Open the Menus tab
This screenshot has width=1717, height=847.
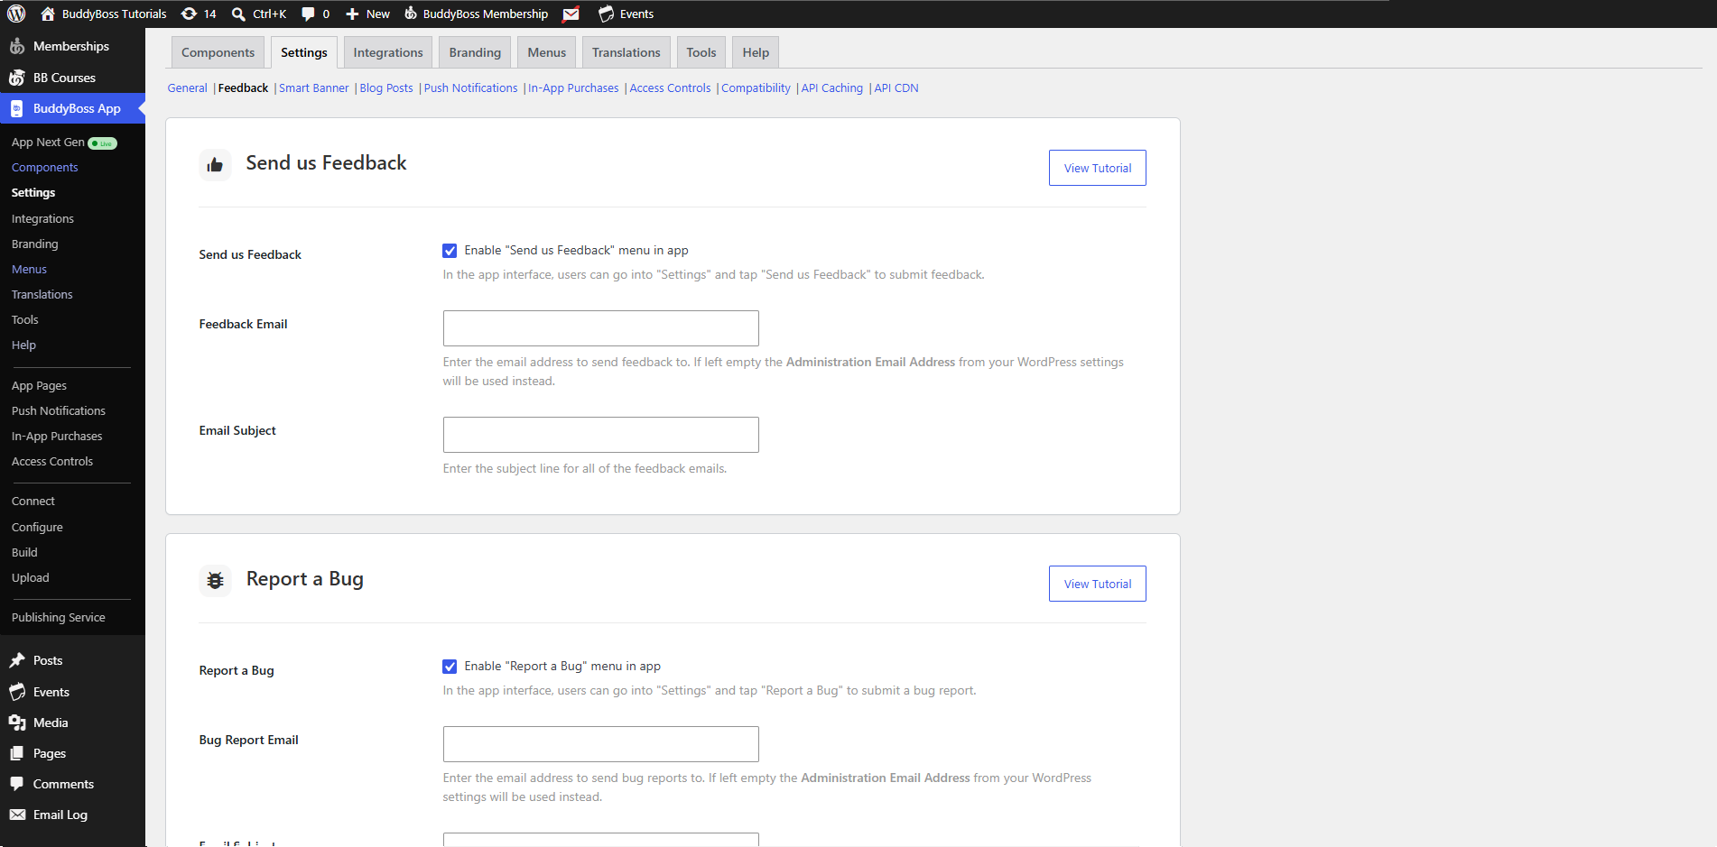547,52
